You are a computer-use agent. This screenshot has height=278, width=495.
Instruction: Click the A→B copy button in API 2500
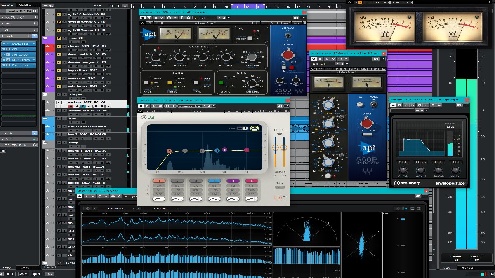pyautogui.click(x=275, y=23)
